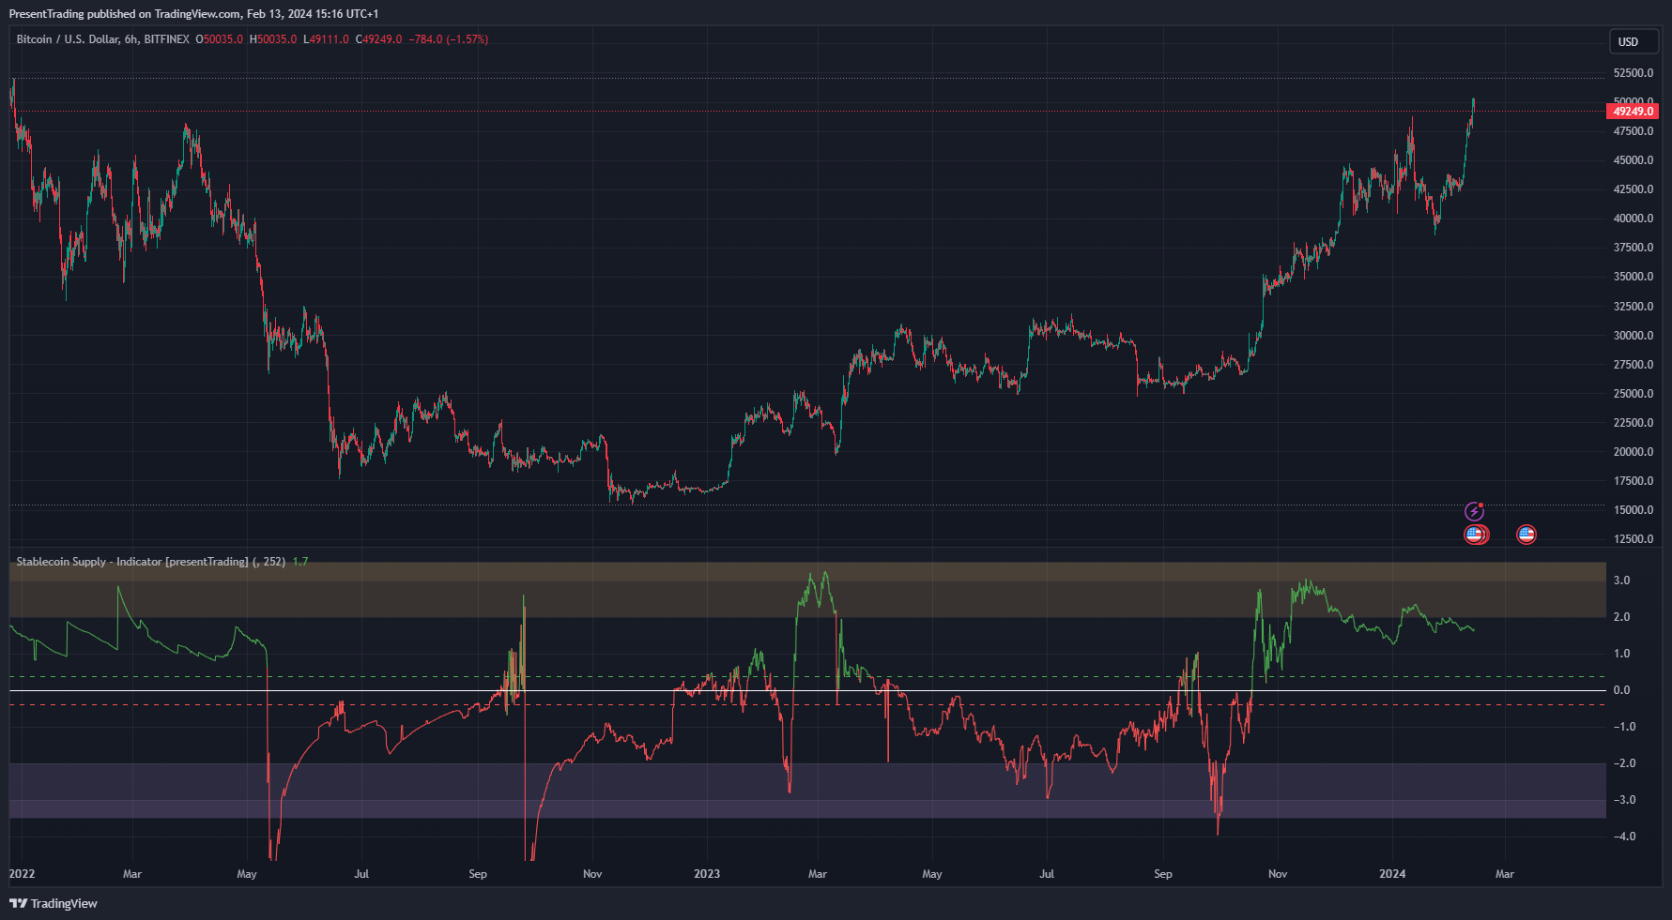This screenshot has width=1672, height=920.
Task: Click the 47500.0 price axis label
Action: tap(1634, 131)
